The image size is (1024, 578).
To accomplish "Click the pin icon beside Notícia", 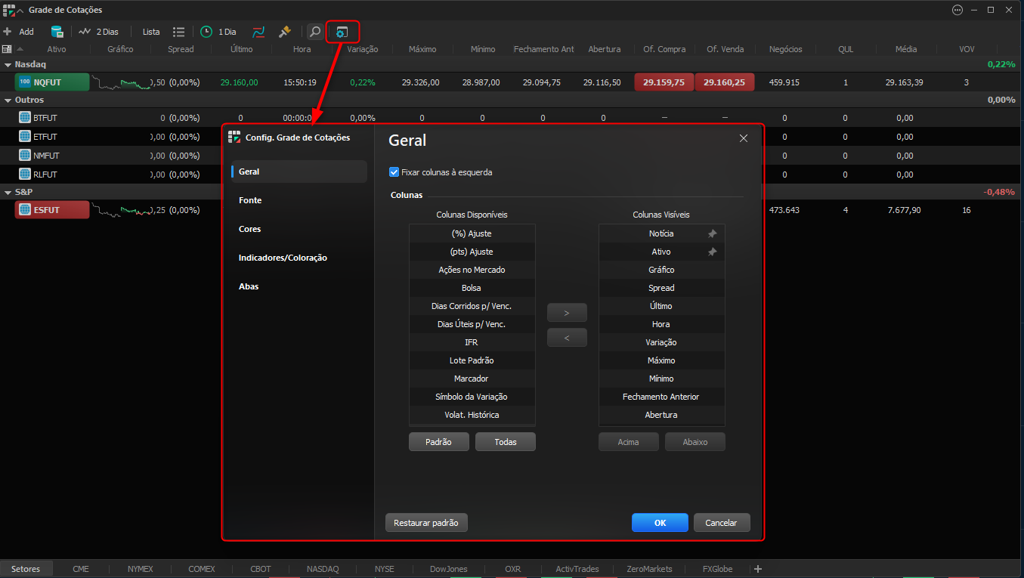I will click(x=712, y=233).
